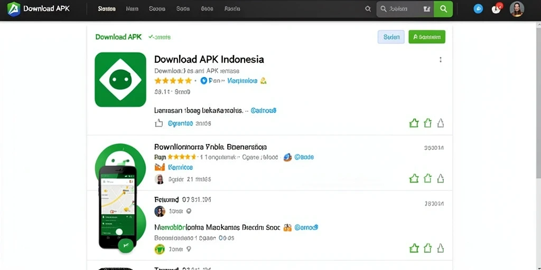Click grey arrow icon in Download APK Indonesia row
This screenshot has height=270, width=541.
coord(440,123)
